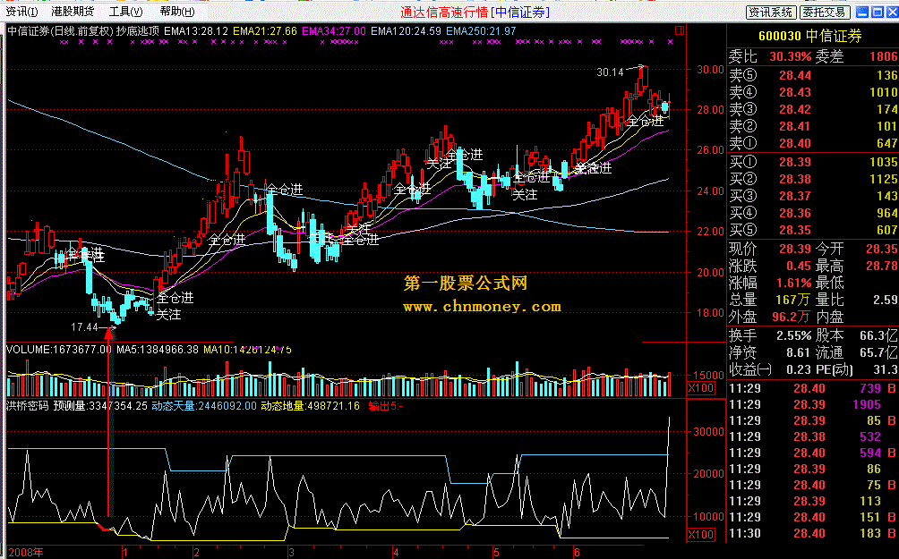Click the 委托交易 button
This screenshot has height=559, width=899.
tap(824, 12)
